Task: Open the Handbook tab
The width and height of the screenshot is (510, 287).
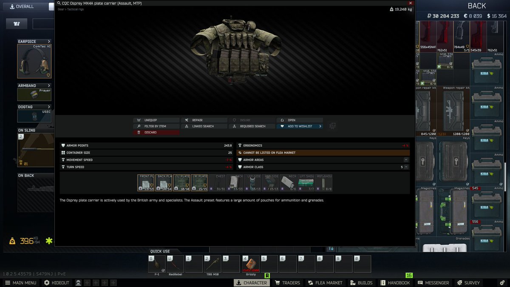Action: pos(395,283)
